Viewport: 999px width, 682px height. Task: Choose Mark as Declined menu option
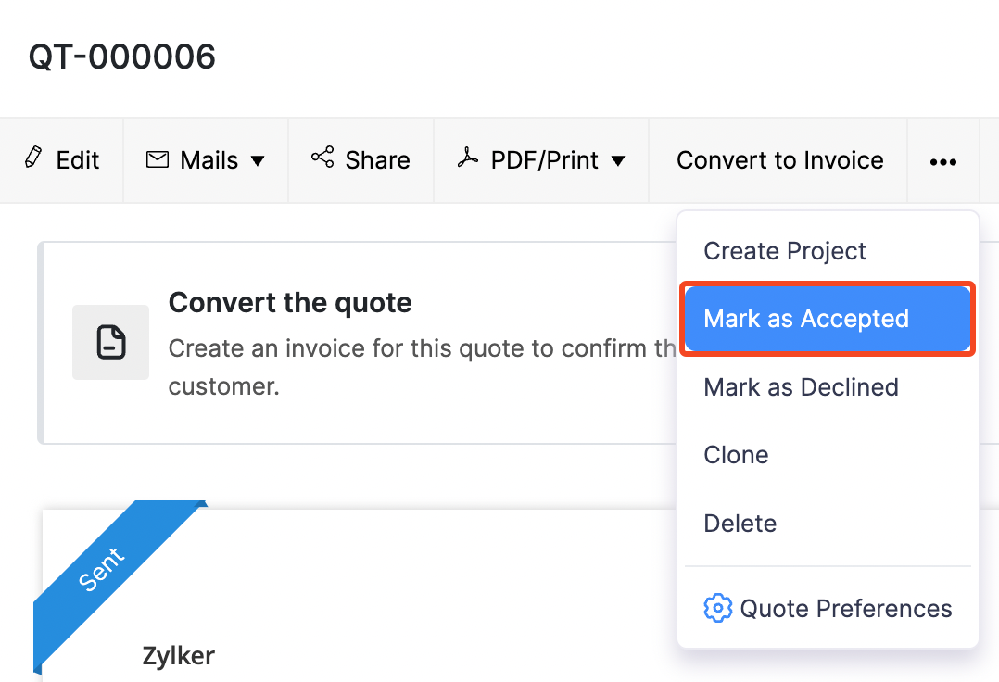coord(801,386)
